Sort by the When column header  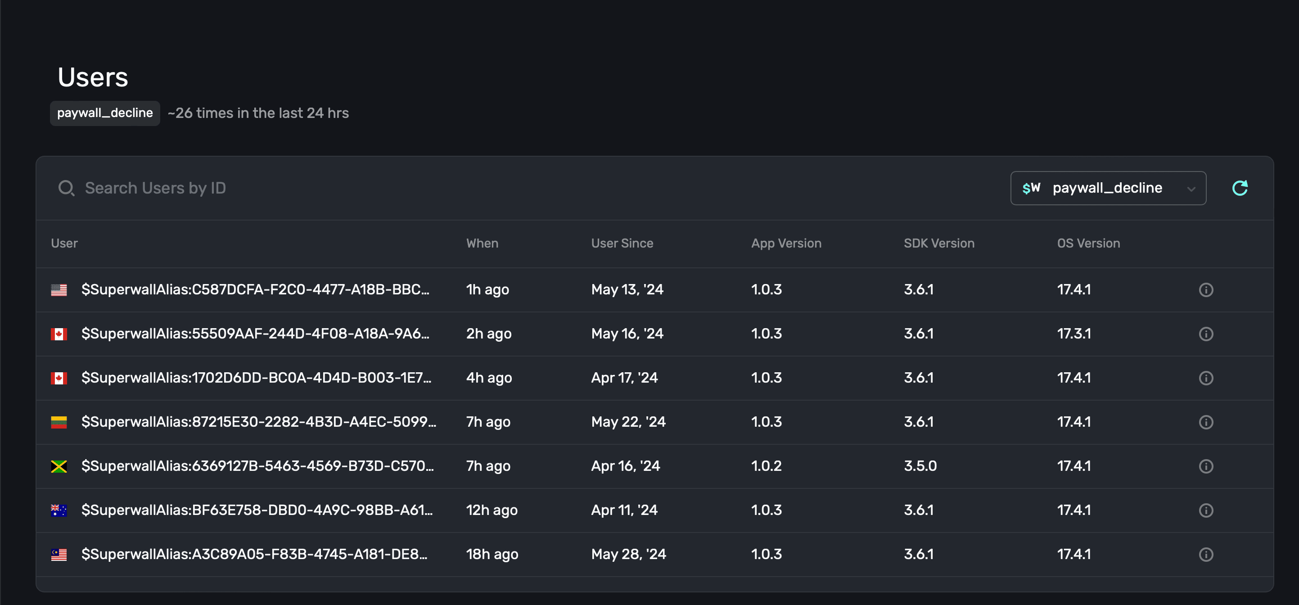[x=482, y=244]
